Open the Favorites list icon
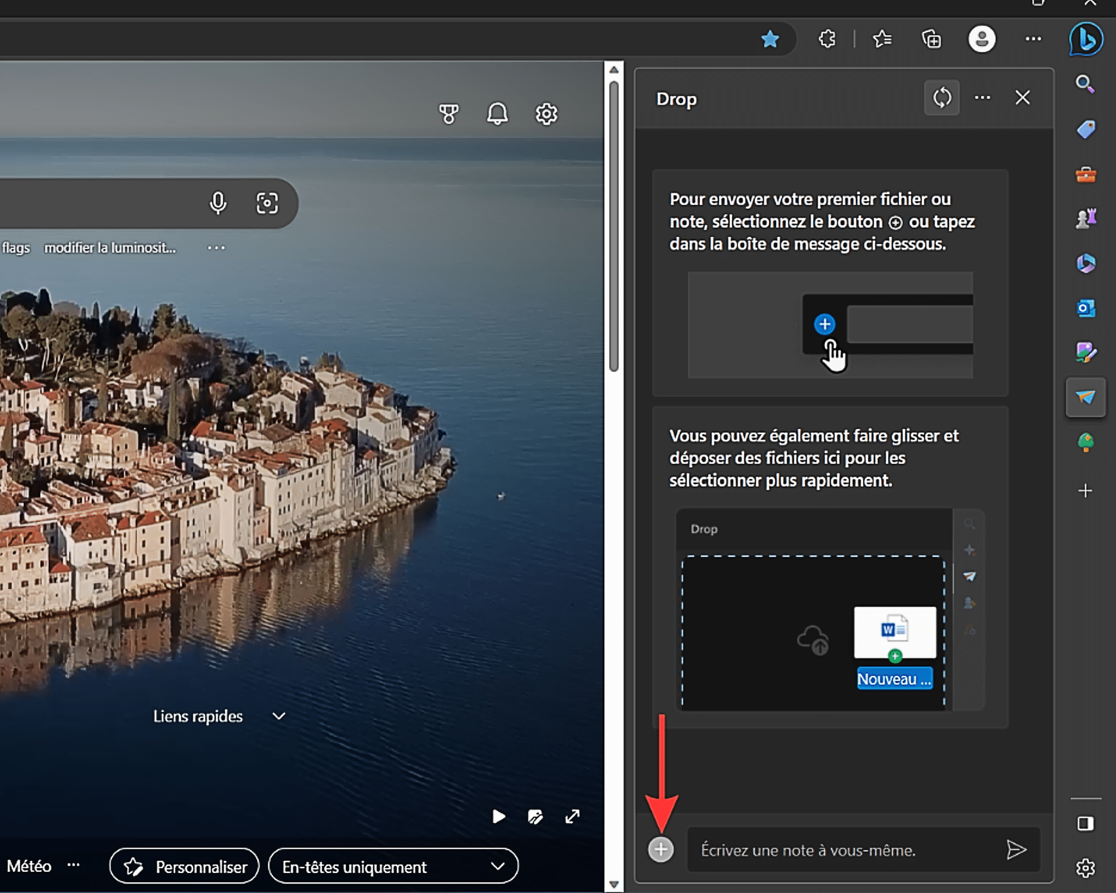 882,39
